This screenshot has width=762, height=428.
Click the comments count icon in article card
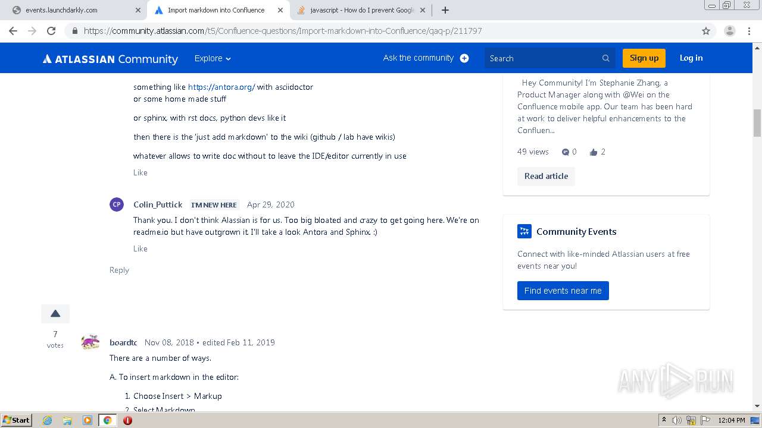[566, 152]
